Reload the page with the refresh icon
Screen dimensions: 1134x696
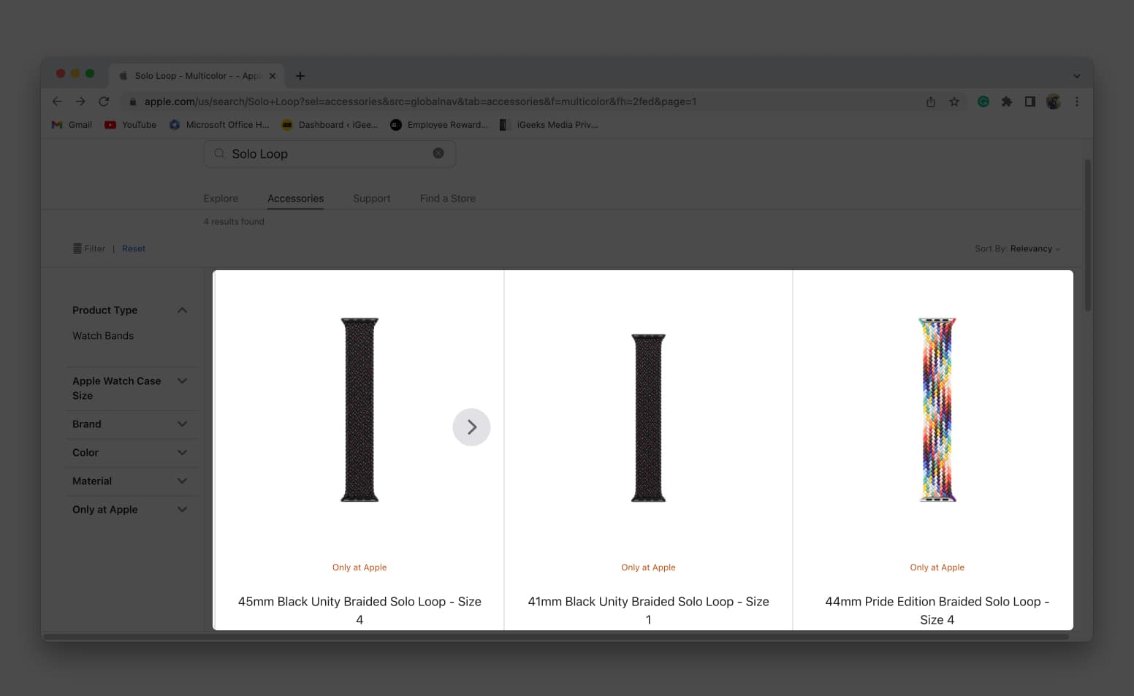[104, 102]
